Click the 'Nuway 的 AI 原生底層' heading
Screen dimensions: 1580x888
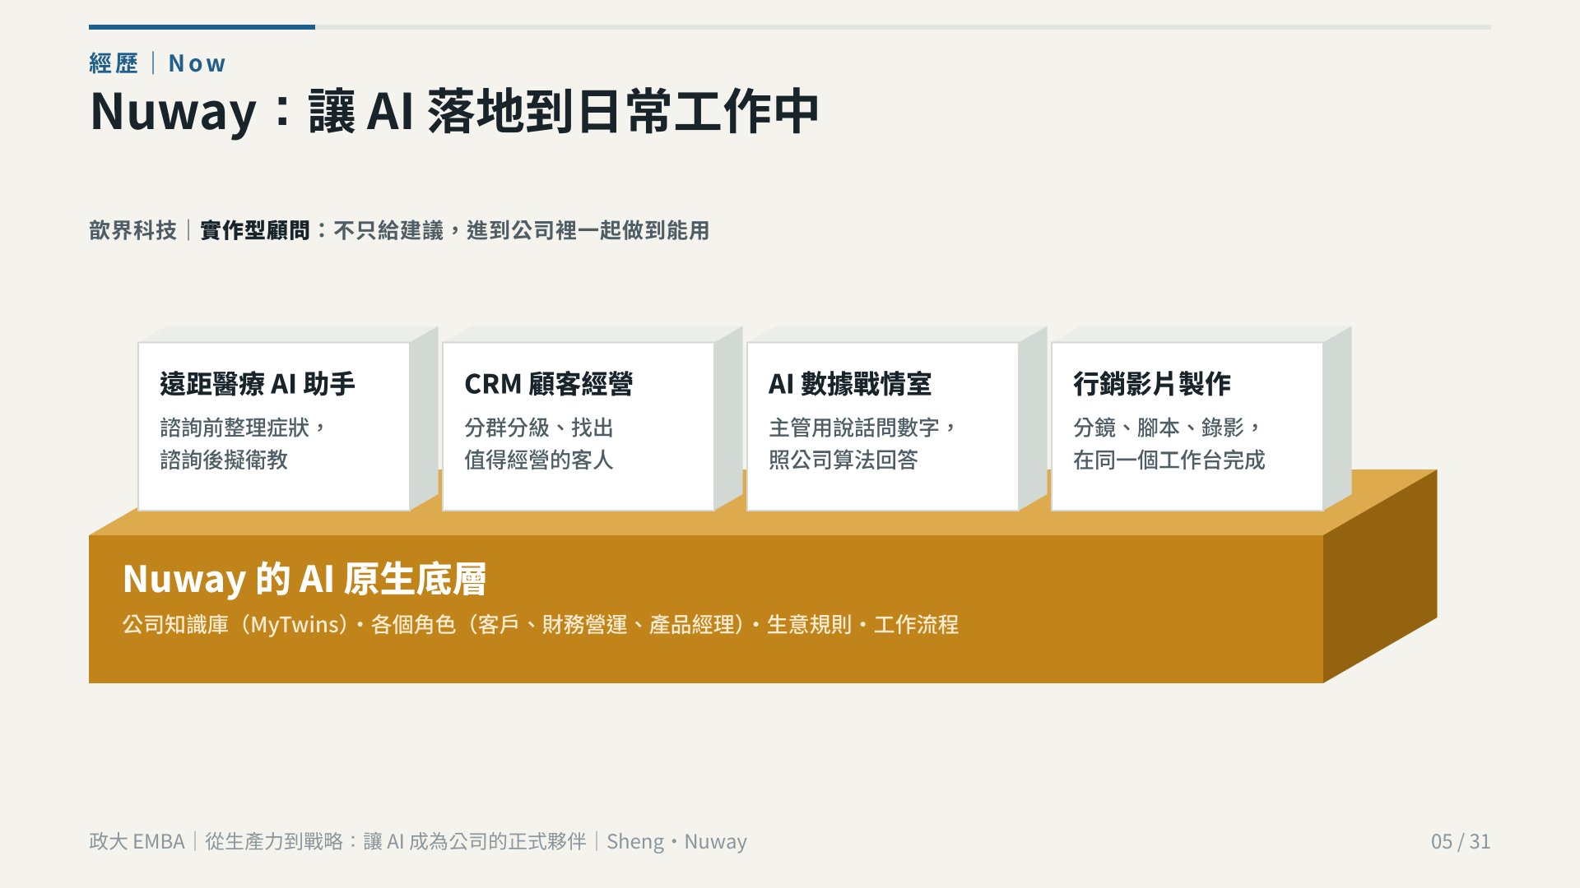[x=304, y=579]
